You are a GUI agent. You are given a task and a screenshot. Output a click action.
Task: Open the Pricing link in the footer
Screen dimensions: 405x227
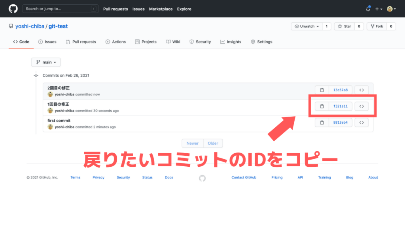(277, 177)
